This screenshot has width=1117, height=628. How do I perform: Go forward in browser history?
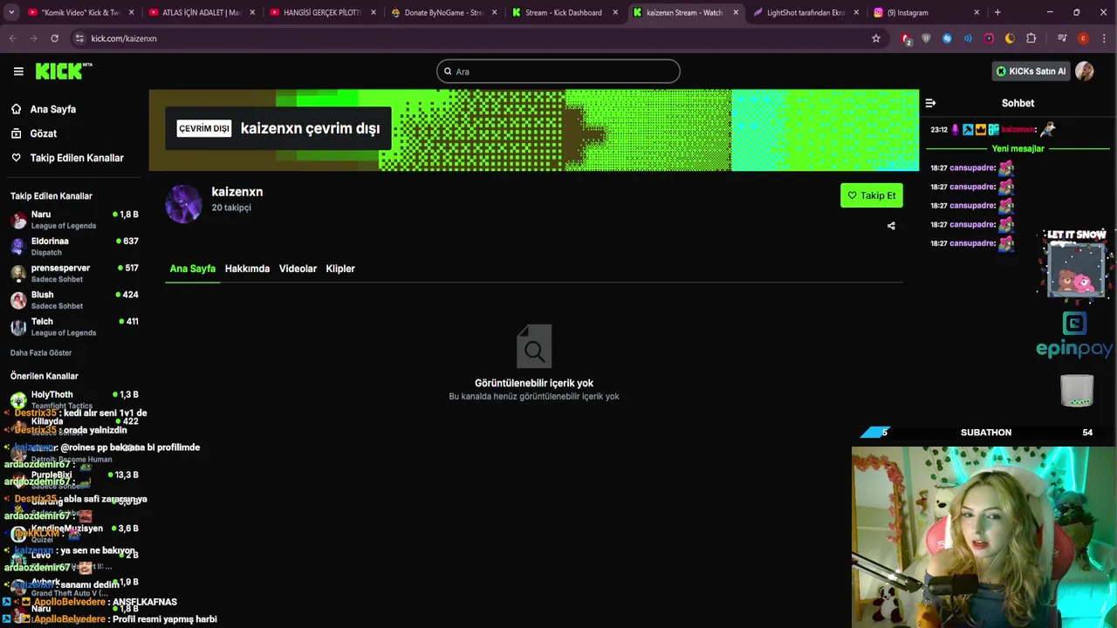[x=33, y=38]
